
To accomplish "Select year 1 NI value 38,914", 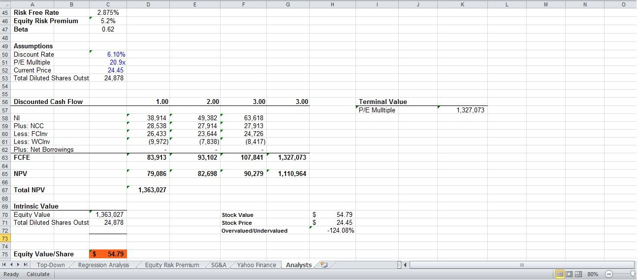I will point(149,118).
